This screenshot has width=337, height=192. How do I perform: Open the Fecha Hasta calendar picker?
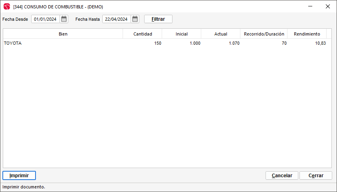pos(135,19)
